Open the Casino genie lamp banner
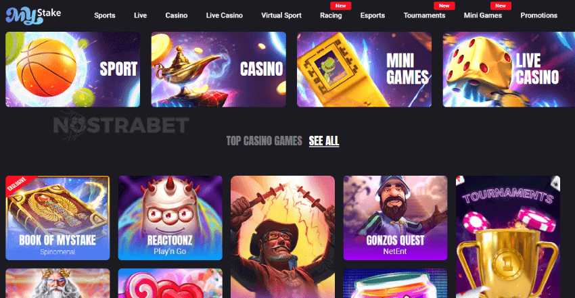Screen dimensions: 575x298 [x=218, y=70]
